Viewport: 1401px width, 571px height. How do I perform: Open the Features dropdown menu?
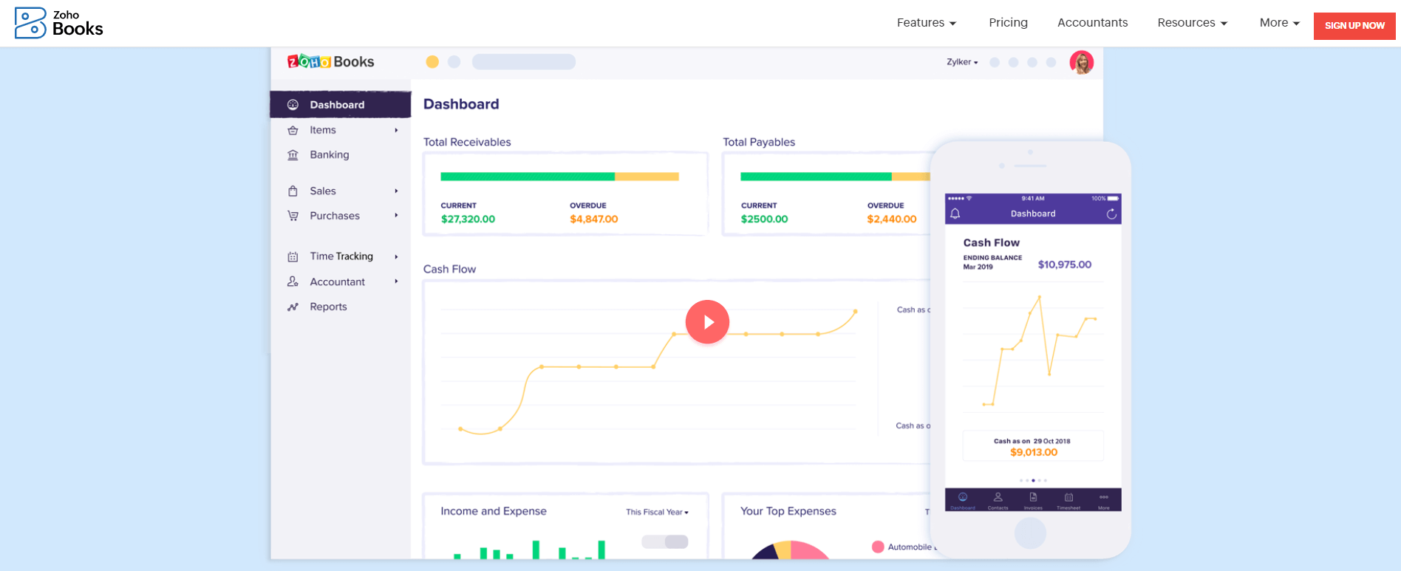pos(927,23)
